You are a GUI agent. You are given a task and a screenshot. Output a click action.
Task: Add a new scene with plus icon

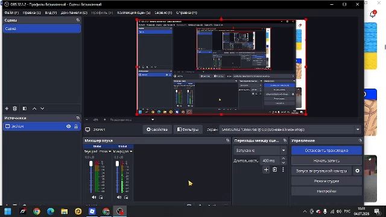7,108
